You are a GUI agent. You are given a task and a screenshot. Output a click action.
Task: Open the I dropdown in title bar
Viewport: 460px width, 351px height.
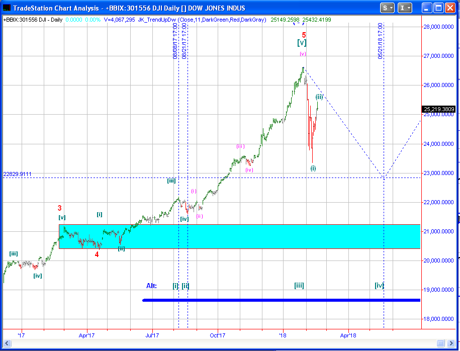tap(405, 8)
